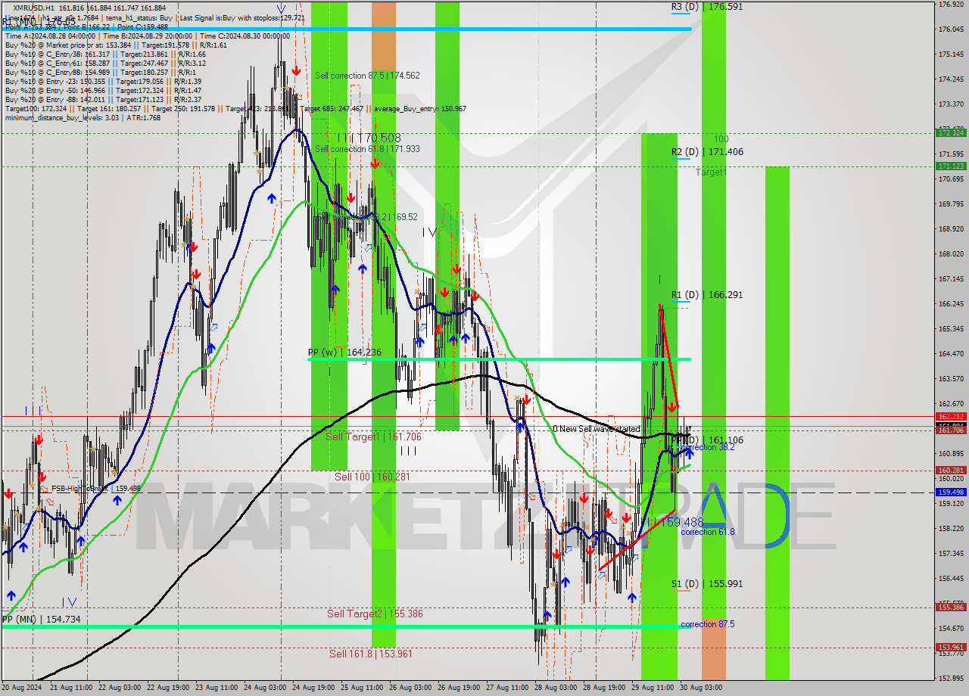Click the Sell correction 87.5 | 174.562 label

pos(367,76)
